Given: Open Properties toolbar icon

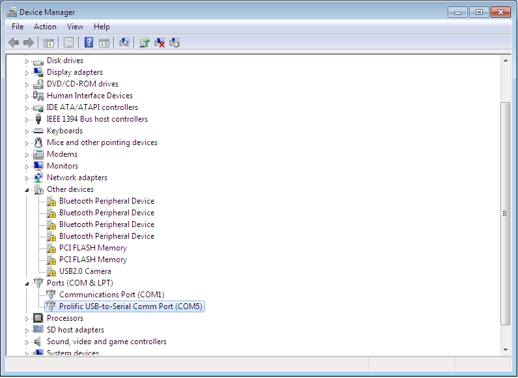Looking at the screenshot, I should (69, 43).
